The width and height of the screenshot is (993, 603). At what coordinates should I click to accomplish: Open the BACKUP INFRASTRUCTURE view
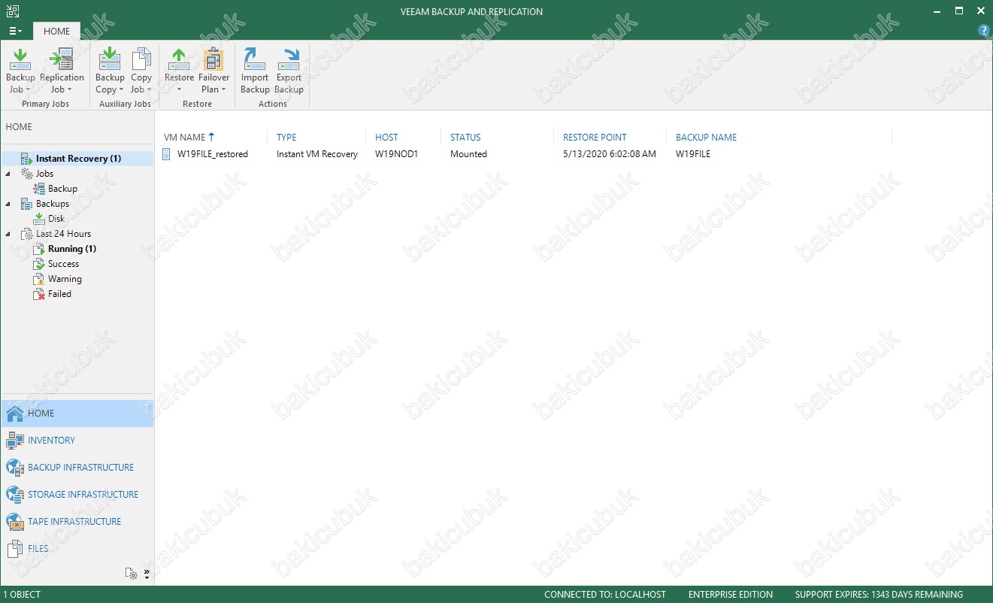pyautogui.click(x=77, y=468)
